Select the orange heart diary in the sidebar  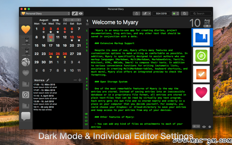pyautogui.click(x=26, y=29)
